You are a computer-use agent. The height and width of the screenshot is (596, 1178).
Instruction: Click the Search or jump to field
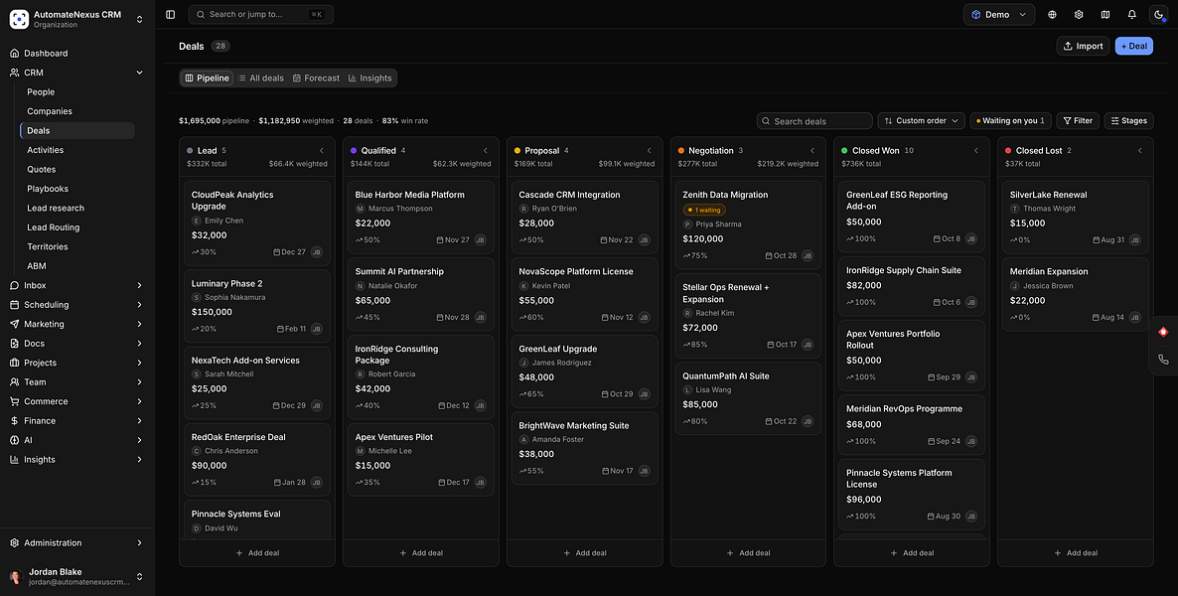click(x=260, y=14)
